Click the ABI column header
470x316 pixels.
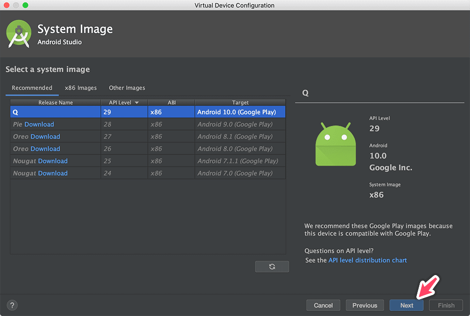click(172, 103)
